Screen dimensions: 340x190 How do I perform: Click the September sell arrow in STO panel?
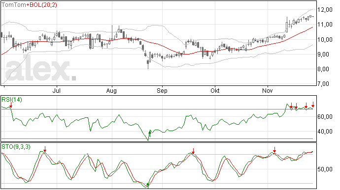coord(193,151)
